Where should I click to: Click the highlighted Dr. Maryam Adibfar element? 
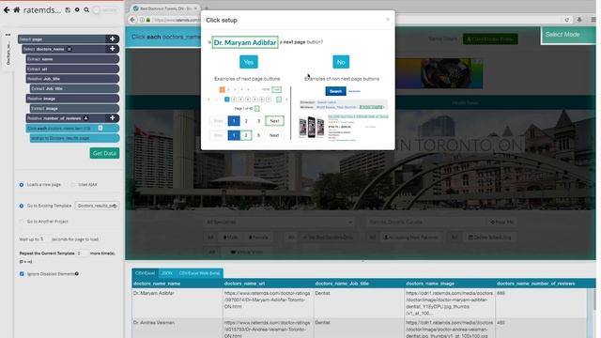pyautogui.click(x=245, y=42)
